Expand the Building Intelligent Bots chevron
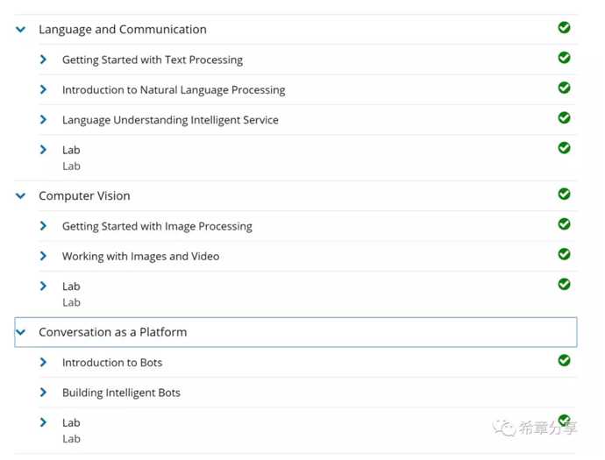605x460 pixels. tap(43, 393)
